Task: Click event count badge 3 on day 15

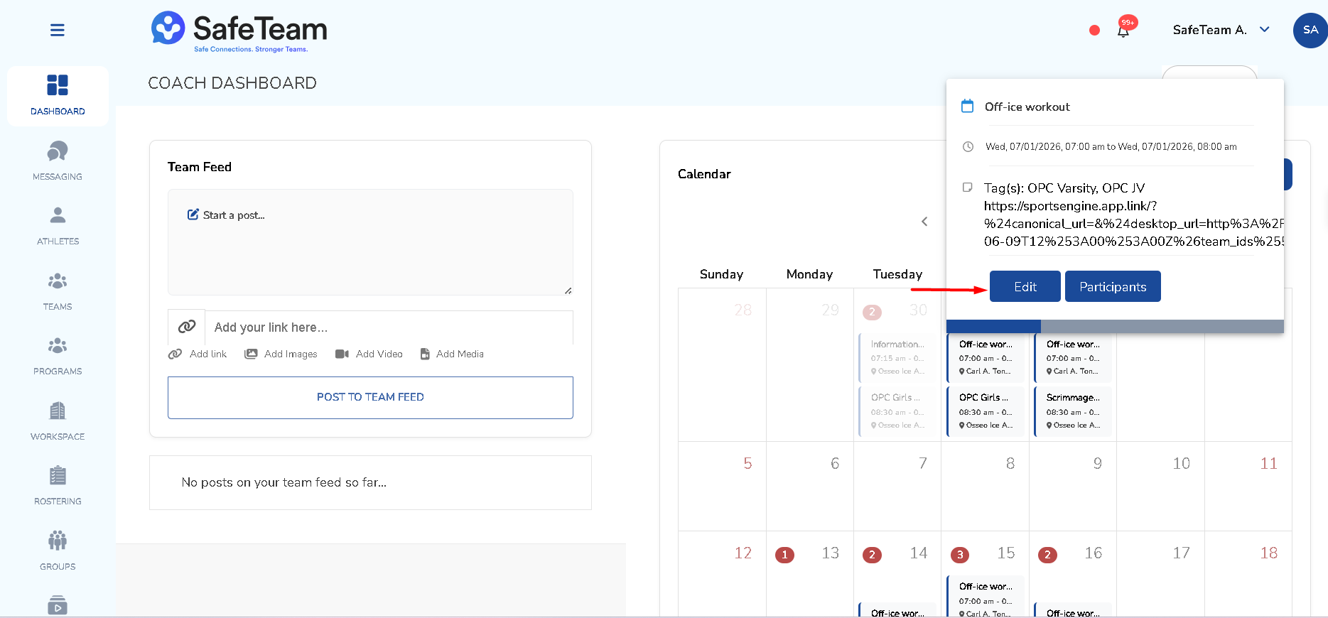Action: (x=960, y=555)
